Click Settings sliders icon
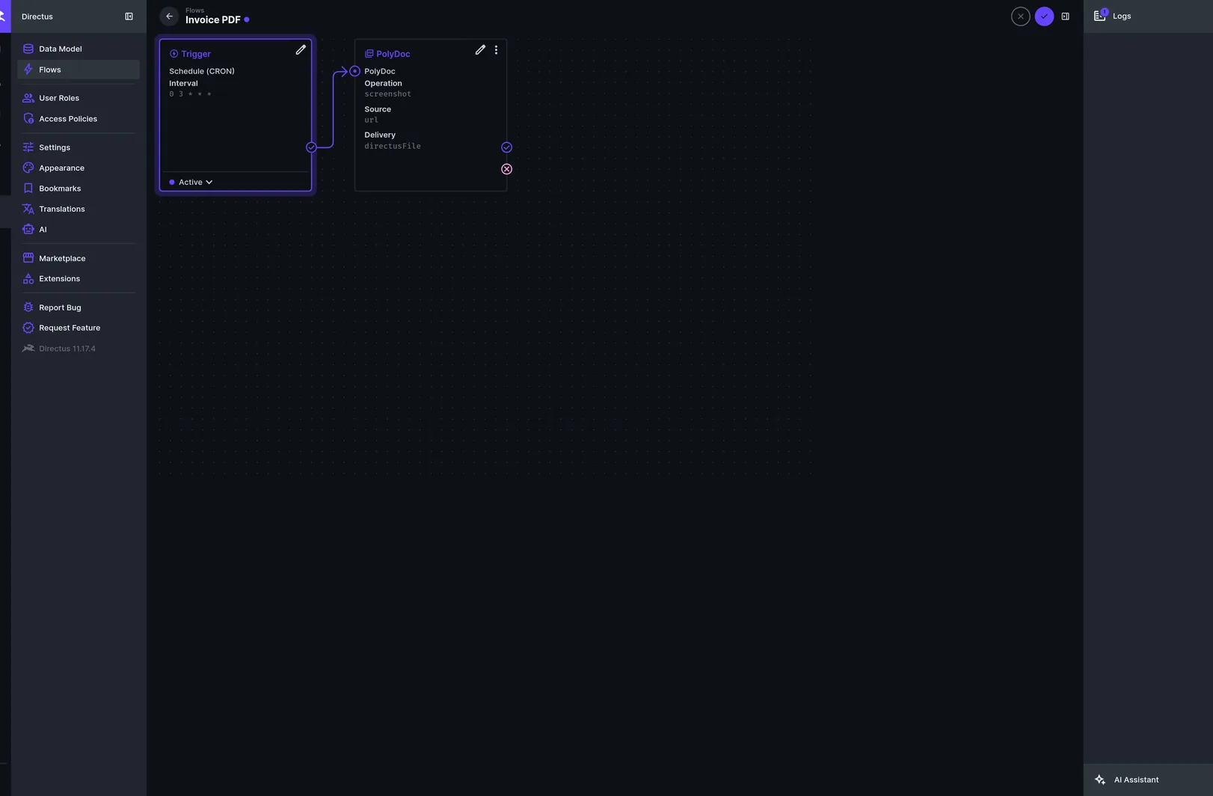Viewport: 1213px width, 796px height. coord(28,147)
